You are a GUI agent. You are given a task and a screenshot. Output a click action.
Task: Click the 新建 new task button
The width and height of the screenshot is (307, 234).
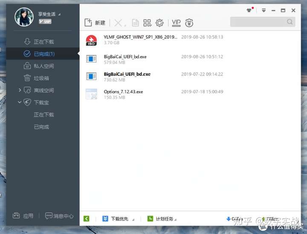[95, 23]
